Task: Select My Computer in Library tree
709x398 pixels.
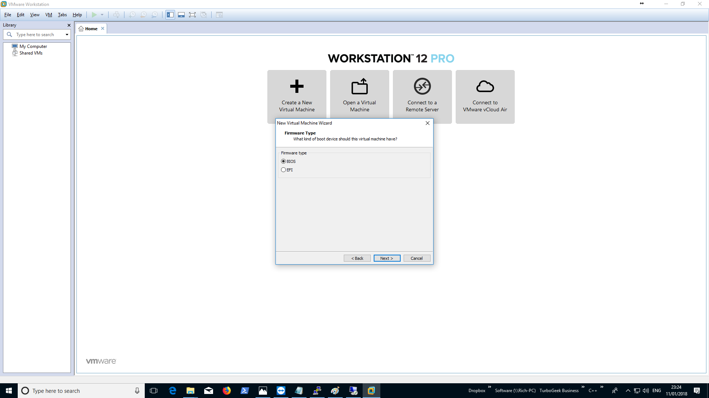Action: tap(33, 46)
